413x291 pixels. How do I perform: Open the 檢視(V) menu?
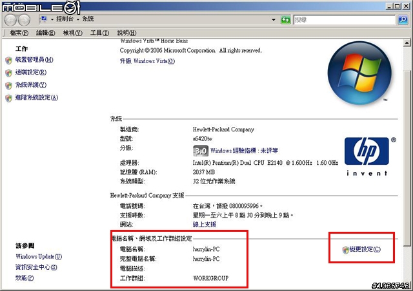72,33
